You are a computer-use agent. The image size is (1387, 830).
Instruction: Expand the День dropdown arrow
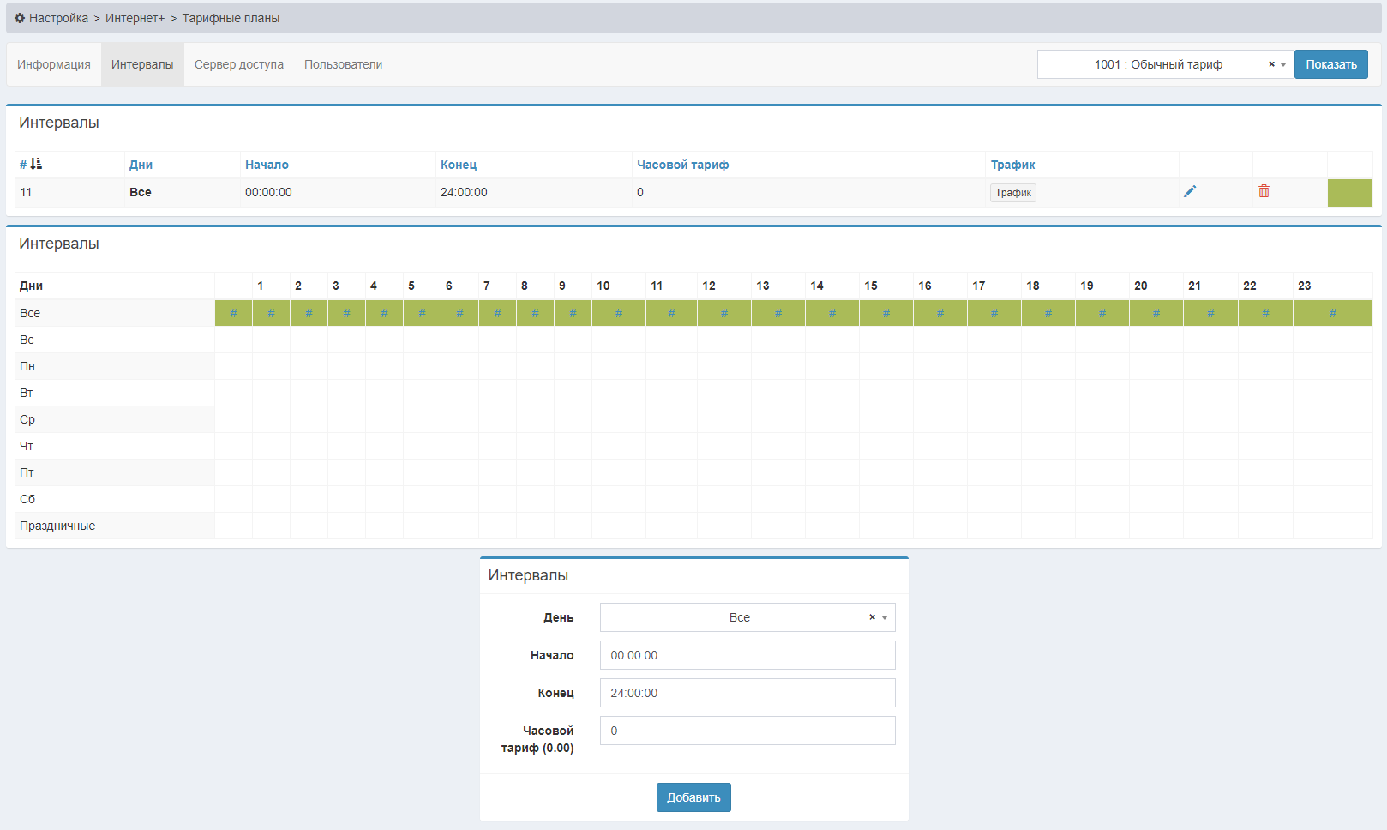tap(885, 617)
